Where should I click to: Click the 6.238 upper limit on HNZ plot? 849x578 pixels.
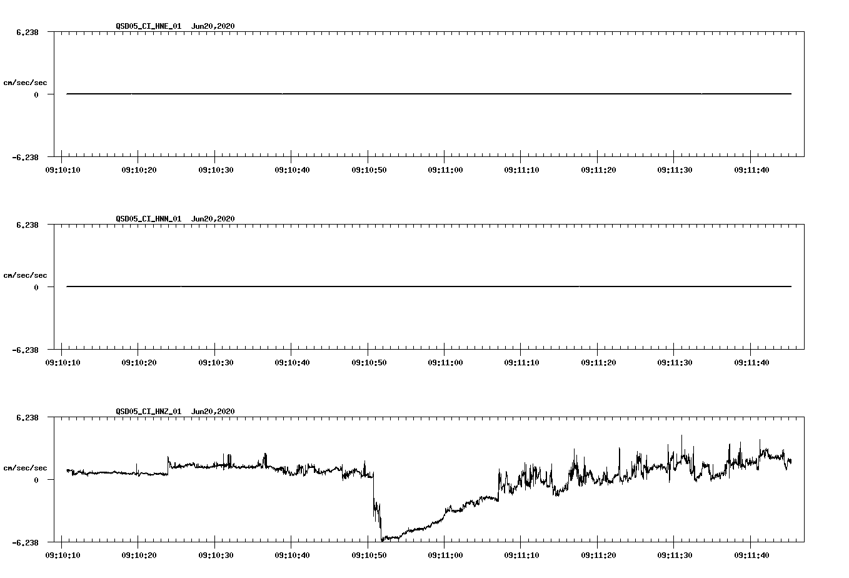28,417
